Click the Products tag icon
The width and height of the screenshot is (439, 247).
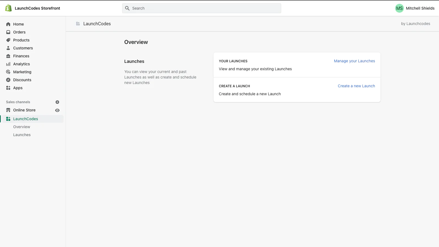click(x=8, y=40)
